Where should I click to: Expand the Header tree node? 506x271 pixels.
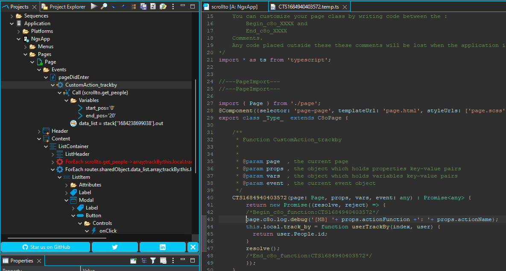[x=39, y=131]
